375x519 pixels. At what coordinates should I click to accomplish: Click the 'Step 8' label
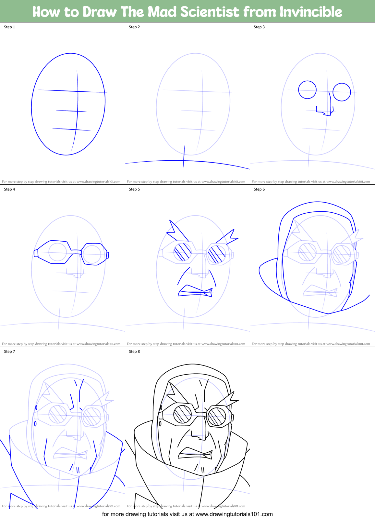(x=134, y=352)
